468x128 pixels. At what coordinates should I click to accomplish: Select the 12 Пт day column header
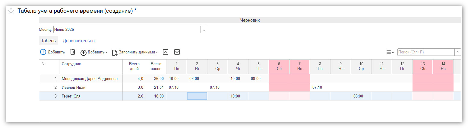[x=402, y=67]
